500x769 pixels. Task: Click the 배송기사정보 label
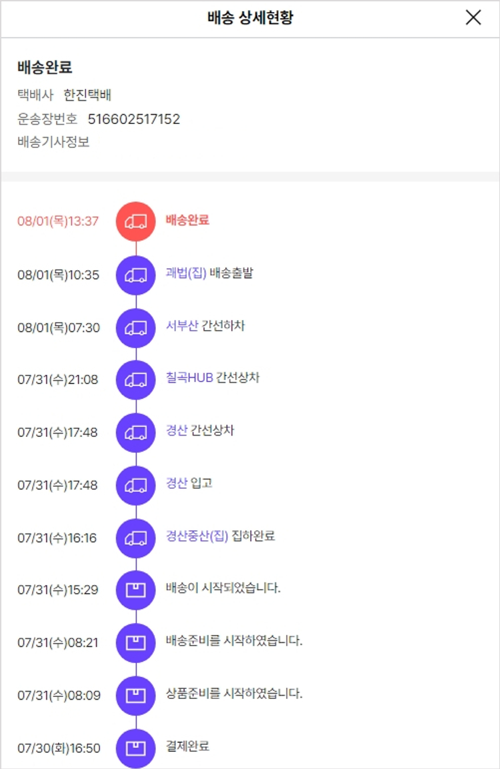(x=53, y=142)
